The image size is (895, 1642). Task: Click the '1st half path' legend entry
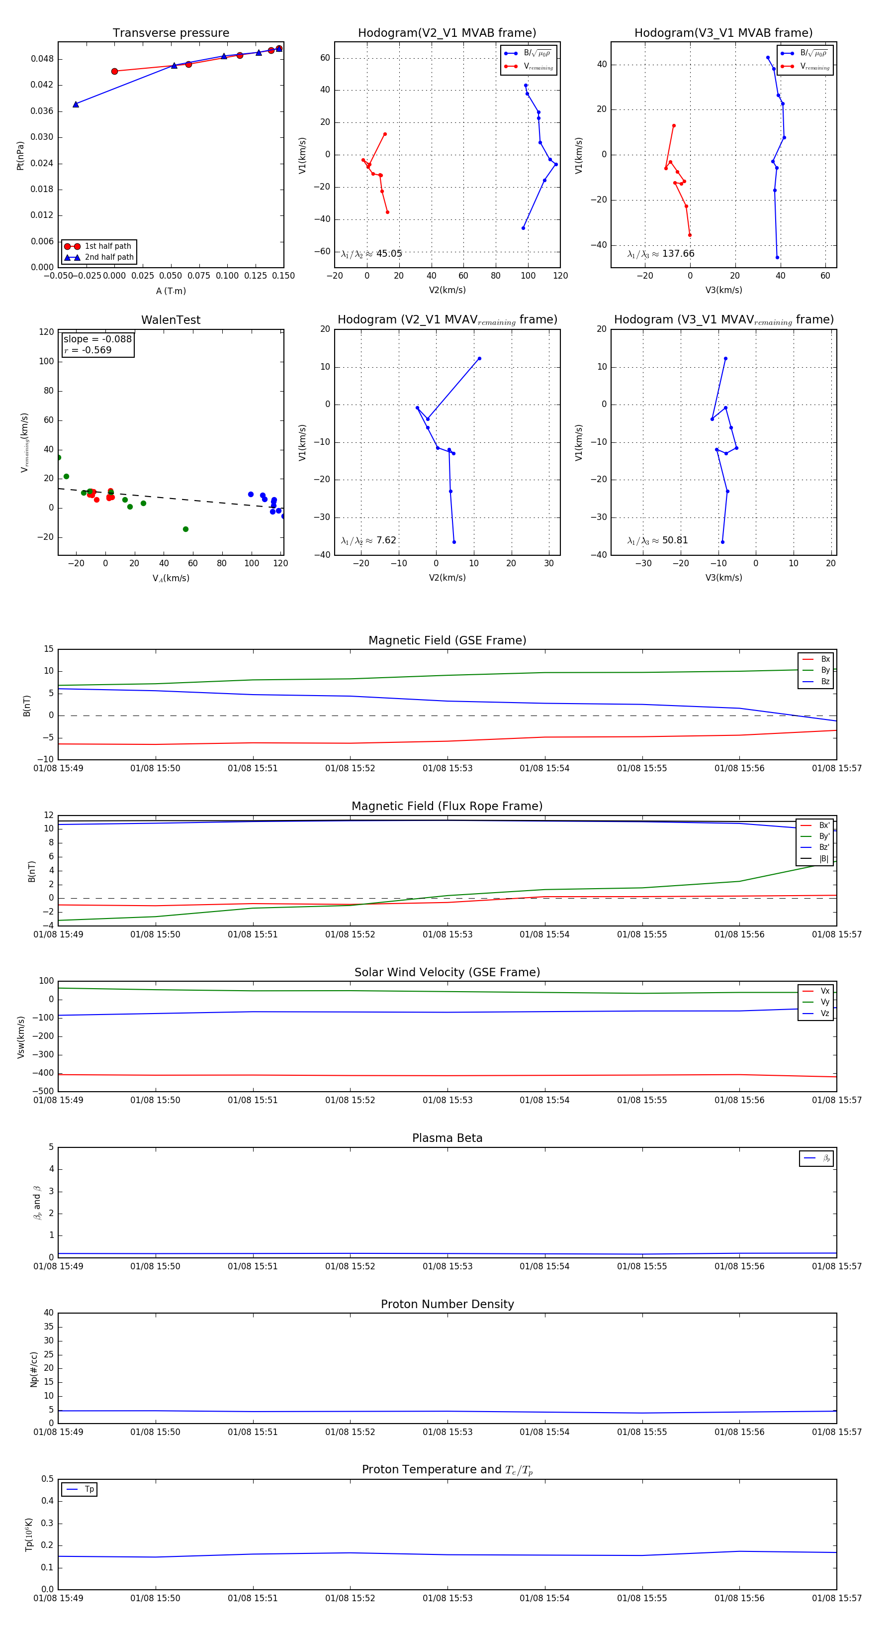click(99, 246)
